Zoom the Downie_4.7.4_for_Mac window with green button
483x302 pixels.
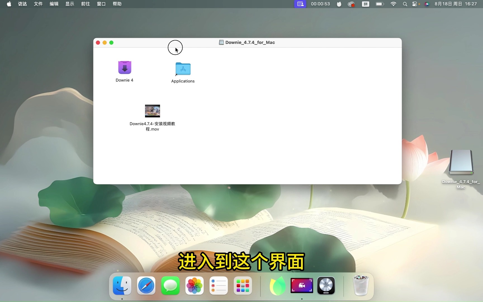tap(111, 43)
